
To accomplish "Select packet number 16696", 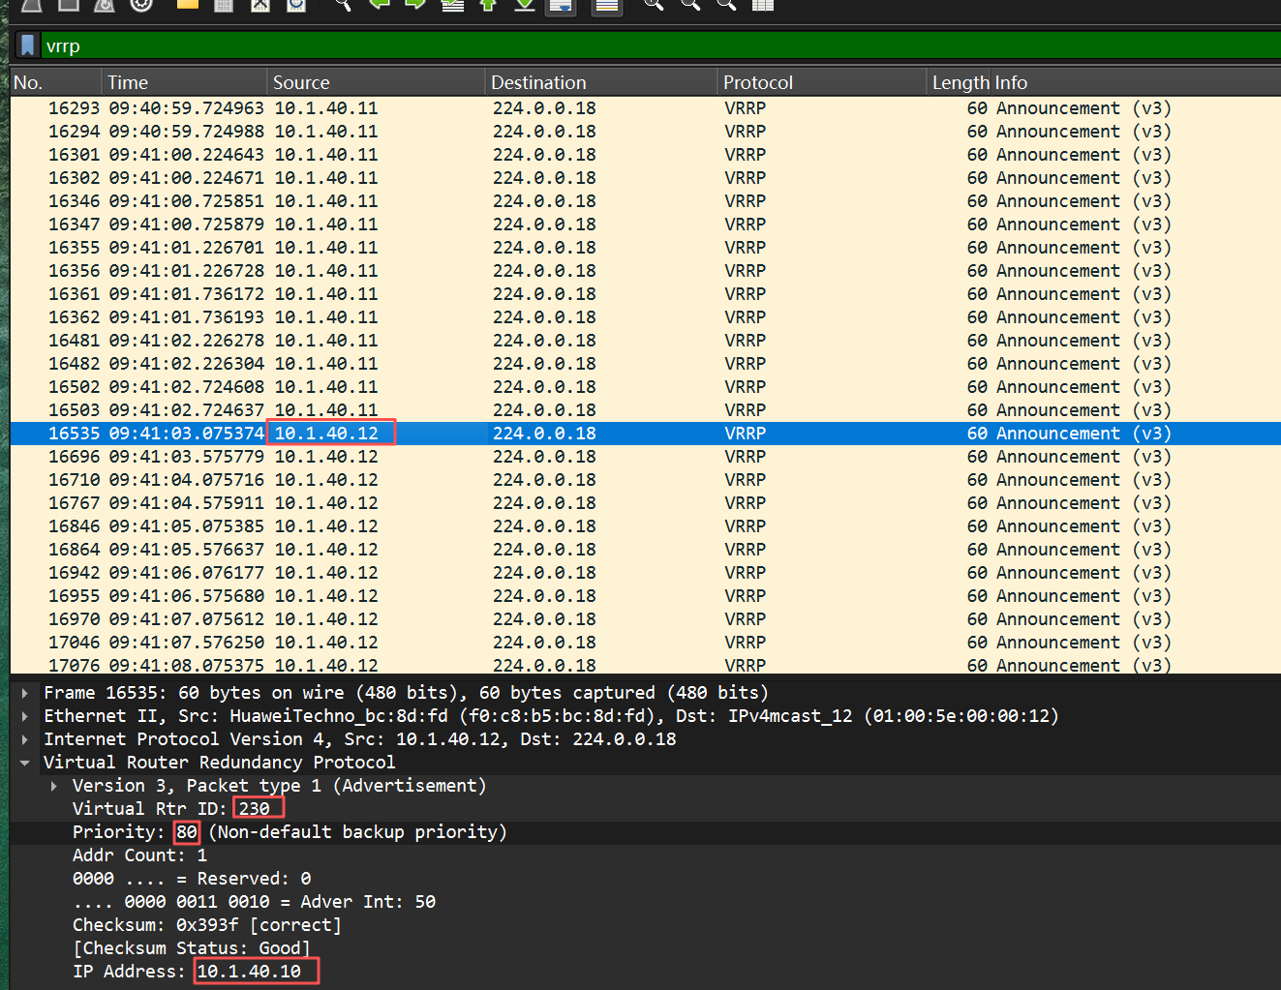I will (645, 457).
